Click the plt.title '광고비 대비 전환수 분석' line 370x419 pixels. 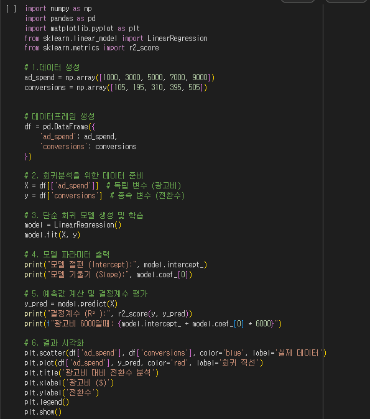(x=91, y=373)
